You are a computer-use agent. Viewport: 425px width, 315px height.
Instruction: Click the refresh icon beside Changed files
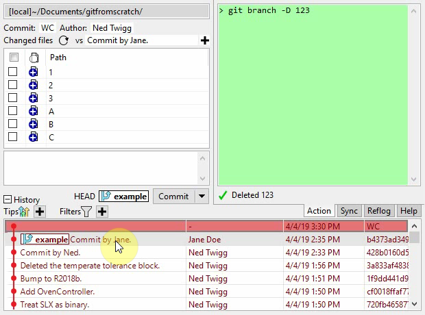point(64,40)
